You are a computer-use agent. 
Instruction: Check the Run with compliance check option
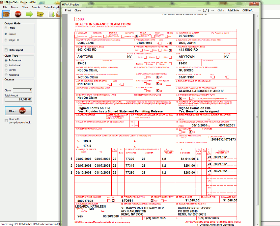click(5, 120)
